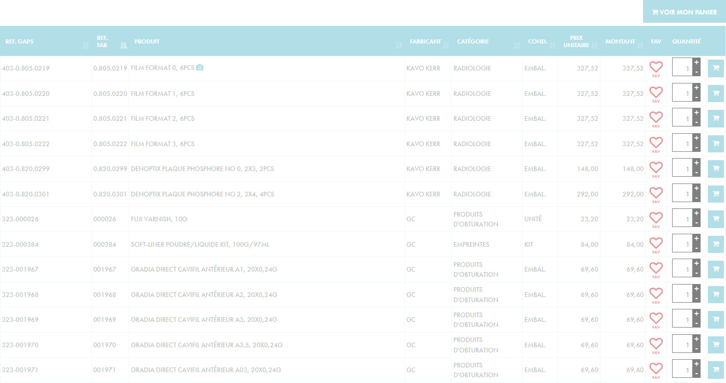This screenshot has width=726, height=383.
Task: Select Soft-Liner Poudre/Liquide Kit row text
Action: (200, 245)
